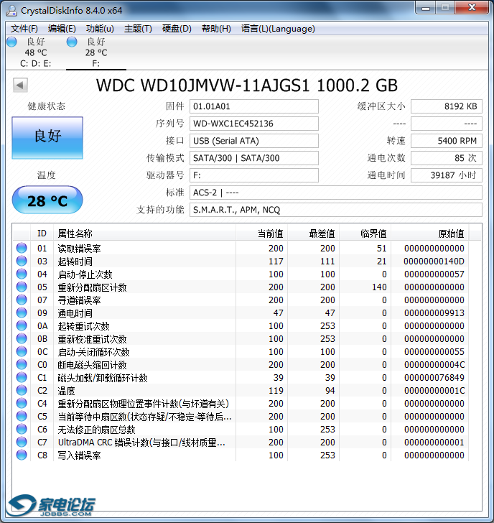The width and height of the screenshot is (494, 523).
Task: Select raw value 00000000140D
Action: (x=434, y=261)
